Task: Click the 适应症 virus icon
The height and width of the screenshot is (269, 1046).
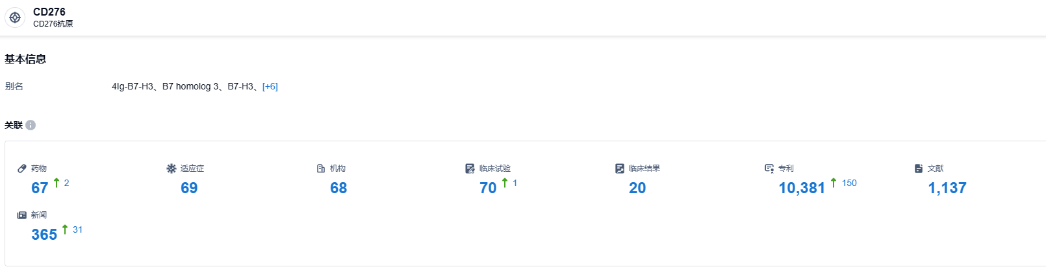Action: tap(172, 169)
